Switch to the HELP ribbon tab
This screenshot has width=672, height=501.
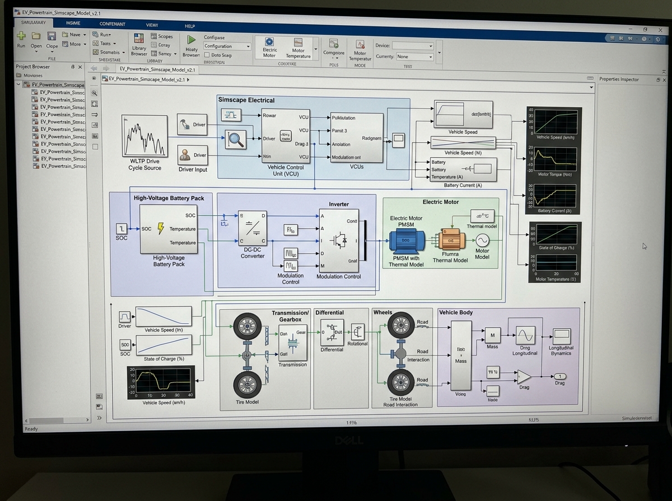(190, 26)
